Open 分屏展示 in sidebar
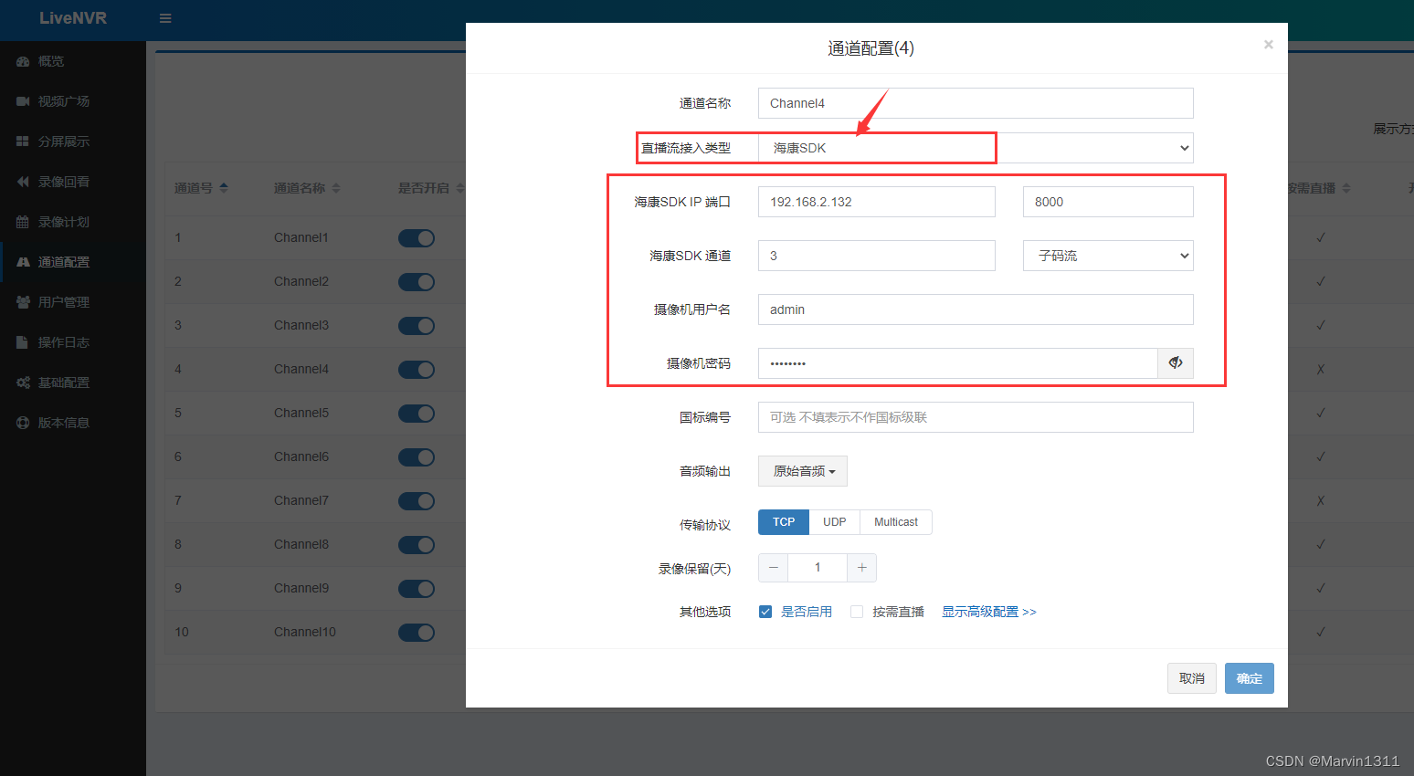Viewport: 1414px width, 776px height. 73,142
